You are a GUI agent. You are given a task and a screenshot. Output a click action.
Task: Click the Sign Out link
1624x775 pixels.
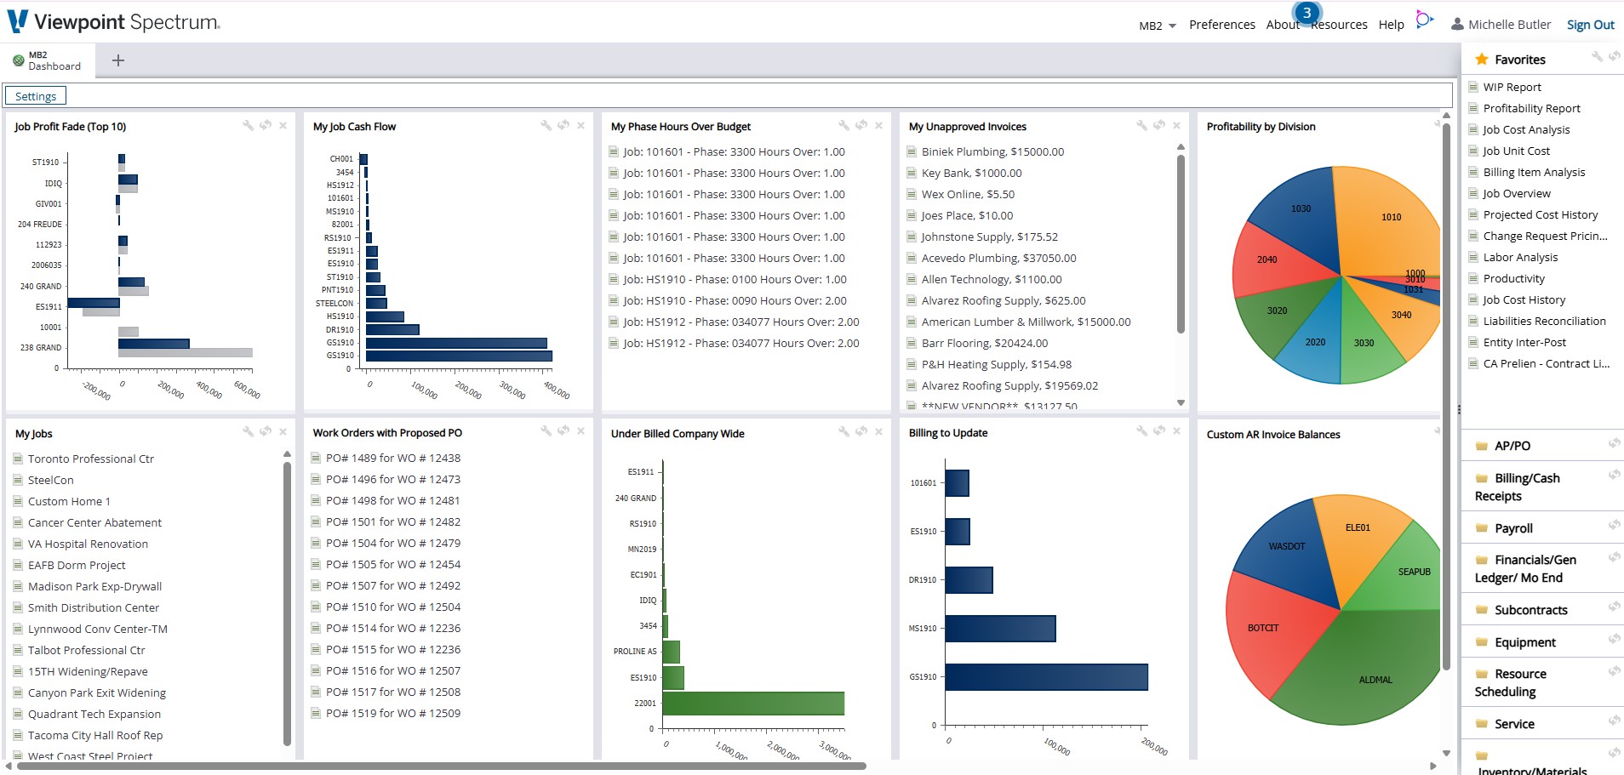tap(1590, 25)
